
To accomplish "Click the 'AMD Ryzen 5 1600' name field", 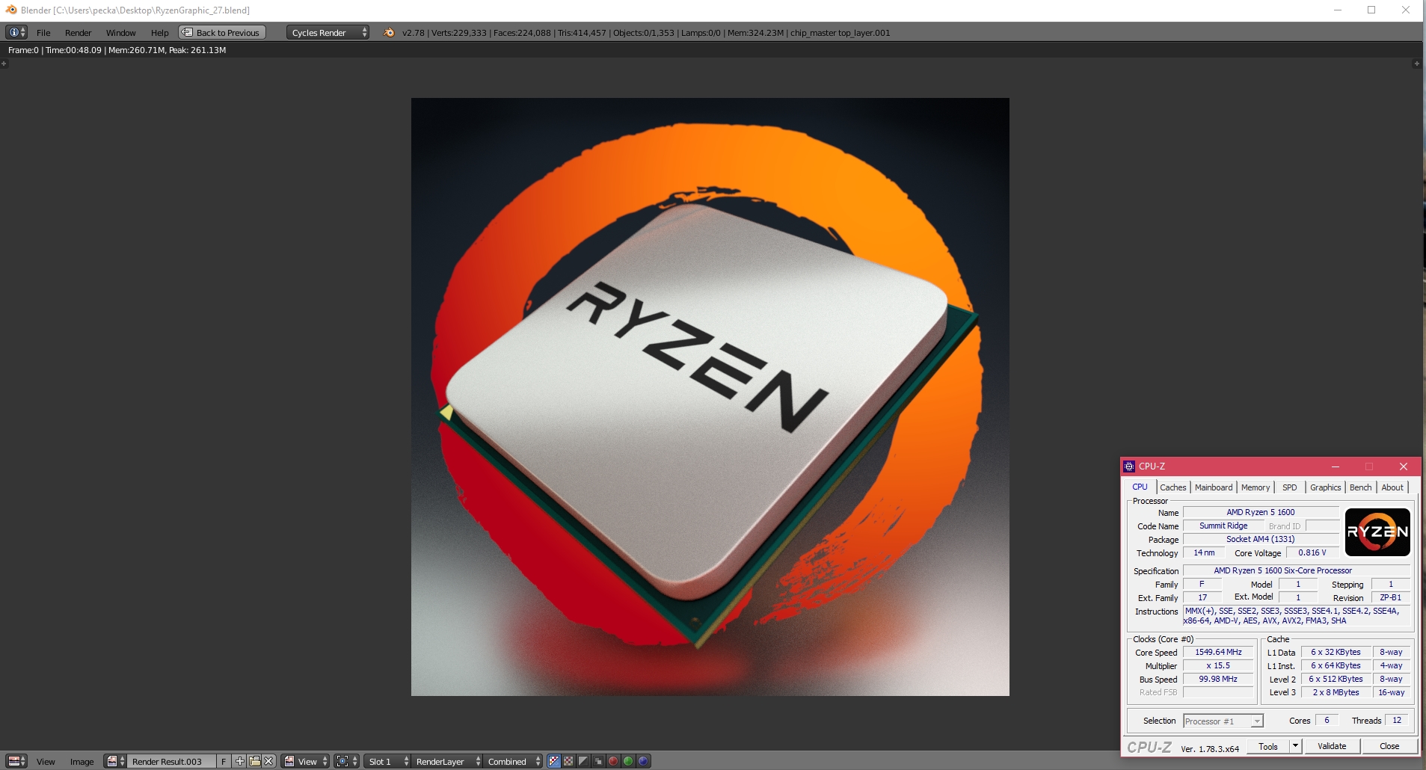I will 1261,512.
